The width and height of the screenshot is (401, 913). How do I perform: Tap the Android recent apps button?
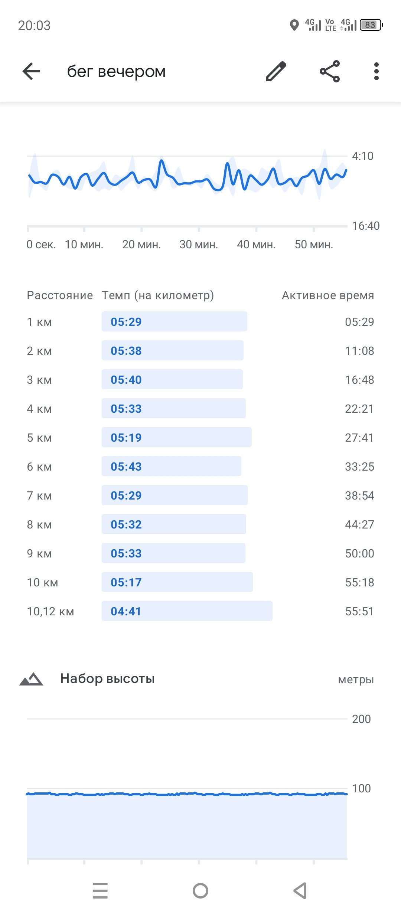pos(100,891)
